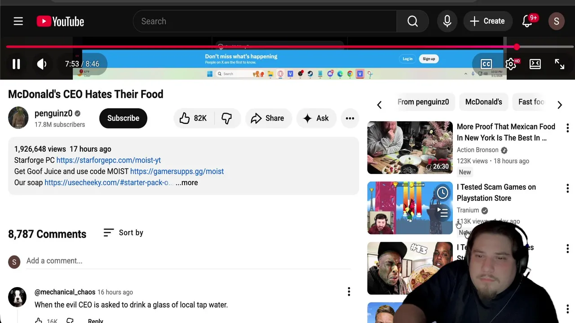Click the progress bar scrubber handle
Image resolution: width=575 pixels, height=323 pixels.
[x=517, y=47]
